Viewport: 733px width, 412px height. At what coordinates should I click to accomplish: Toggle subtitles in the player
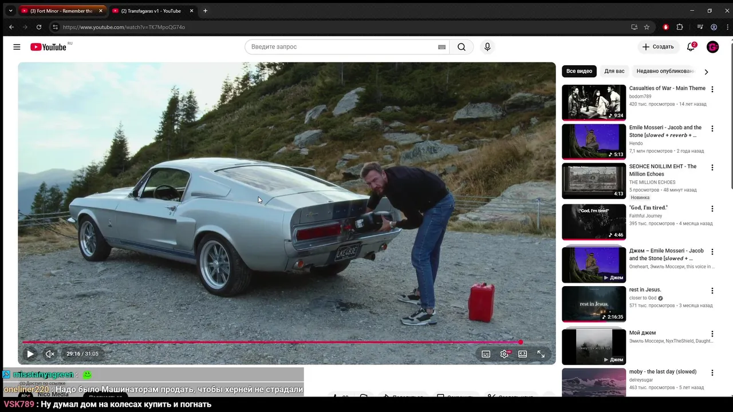(x=486, y=354)
